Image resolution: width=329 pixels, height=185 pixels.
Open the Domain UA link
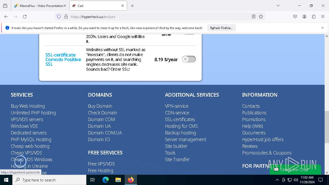coord(99,126)
